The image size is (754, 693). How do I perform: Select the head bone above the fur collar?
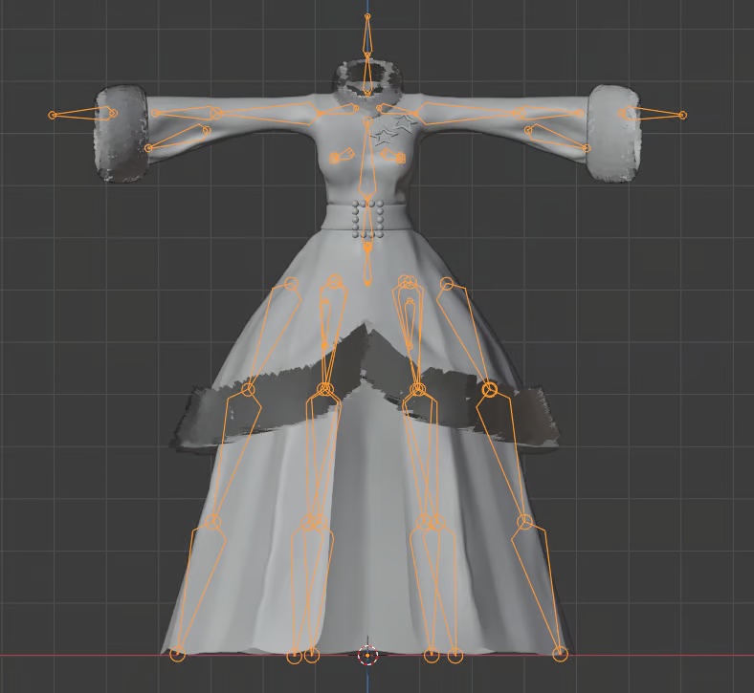tap(367, 34)
